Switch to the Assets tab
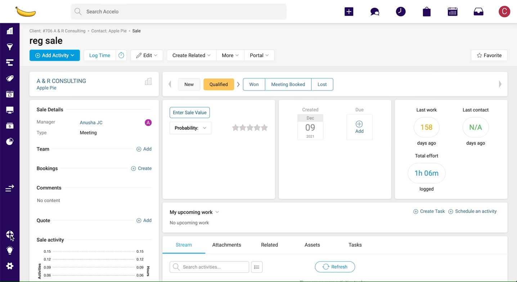The image size is (517, 282). tap(312, 245)
